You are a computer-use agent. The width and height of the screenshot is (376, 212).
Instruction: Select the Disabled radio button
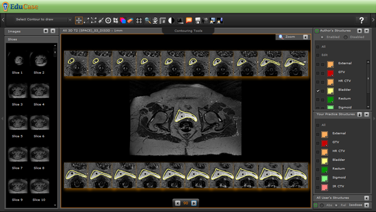pyautogui.click(x=346, y=37)
